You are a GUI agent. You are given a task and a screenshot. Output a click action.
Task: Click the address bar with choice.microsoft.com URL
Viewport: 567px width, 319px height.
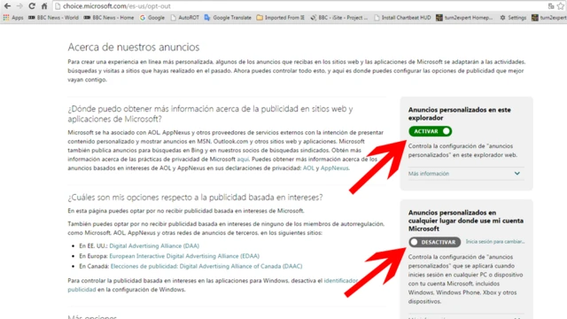(300, 6)
